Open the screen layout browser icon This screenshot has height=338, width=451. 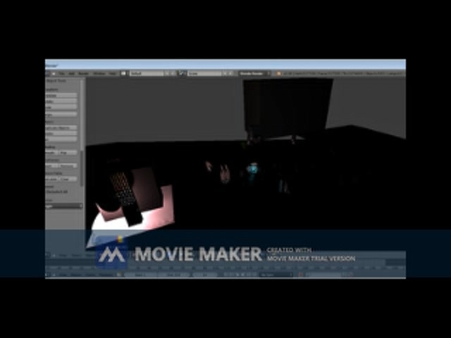[124, 73]
